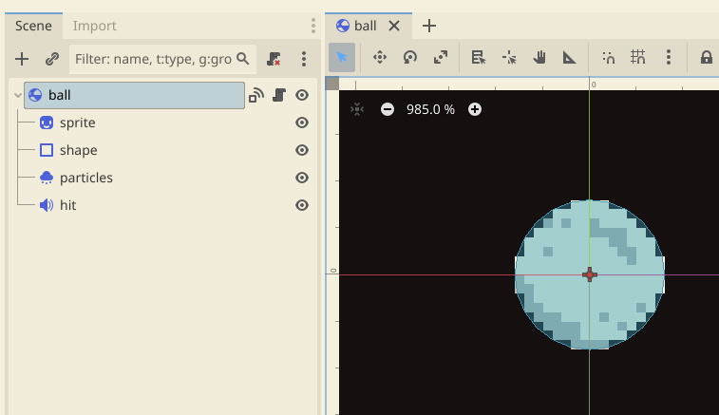The height and width of the screenshot is (415, 719).
Task: Activate the Rotate mode tool
Action: (410, 57)
